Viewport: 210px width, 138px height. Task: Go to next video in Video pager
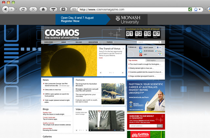tap(86, 130)
